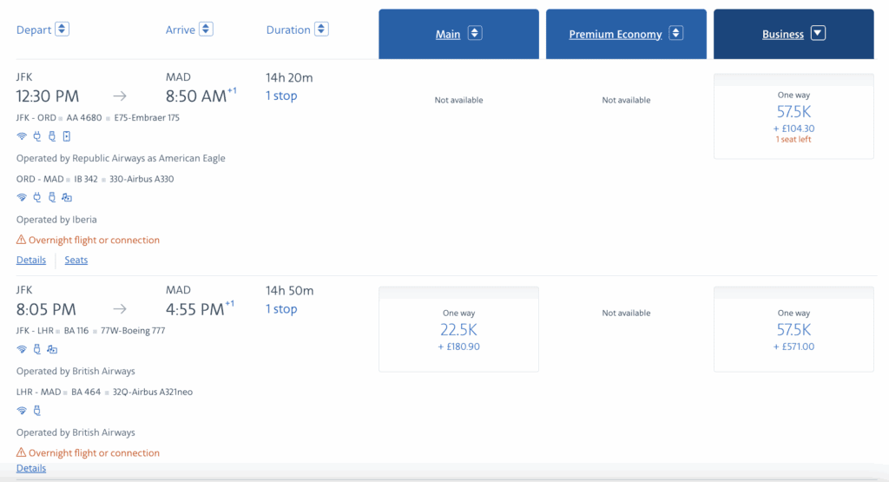This screenshot has height=482, width=889.
Task: Click the sort arrow on Business column
Action: tap(818, 34)
